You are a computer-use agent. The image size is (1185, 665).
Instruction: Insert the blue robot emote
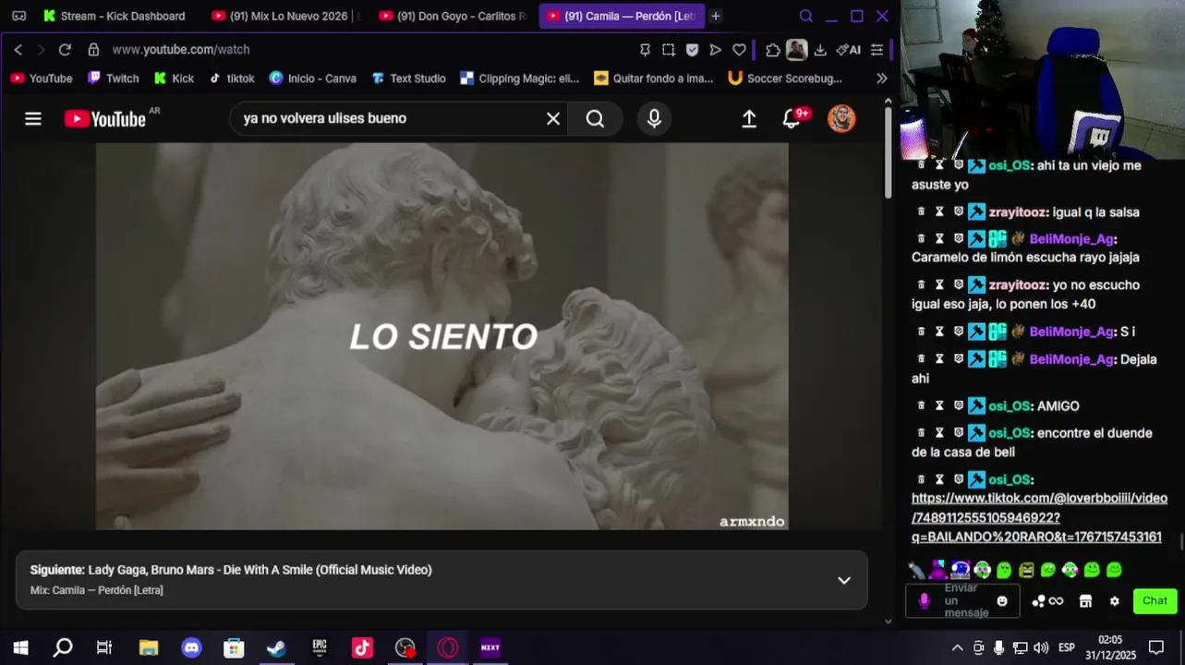[961, 571]
